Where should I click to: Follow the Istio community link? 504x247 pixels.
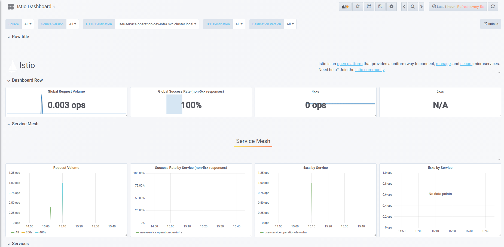coord(369,70)
